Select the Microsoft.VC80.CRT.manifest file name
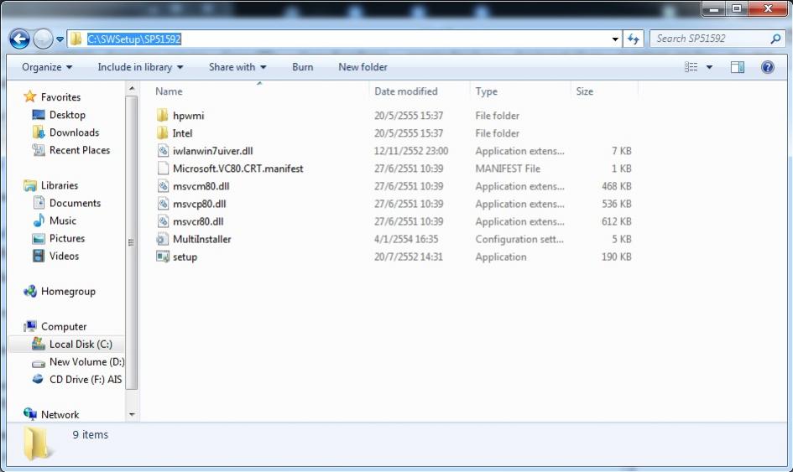Viewport: 793px width, 472px height. (x=237, y=169)
